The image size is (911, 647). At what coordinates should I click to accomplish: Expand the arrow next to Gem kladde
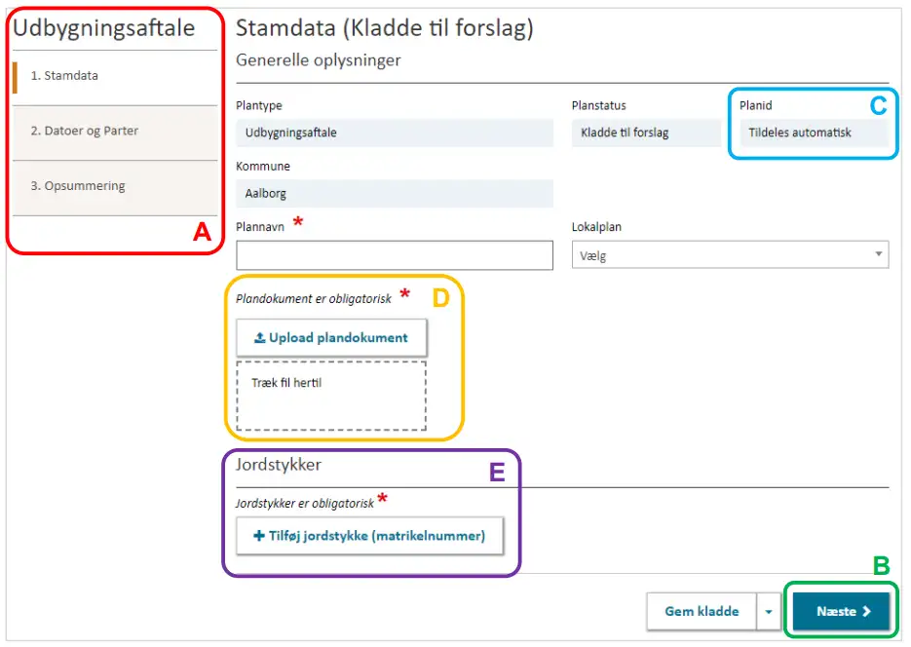[768, 612]
